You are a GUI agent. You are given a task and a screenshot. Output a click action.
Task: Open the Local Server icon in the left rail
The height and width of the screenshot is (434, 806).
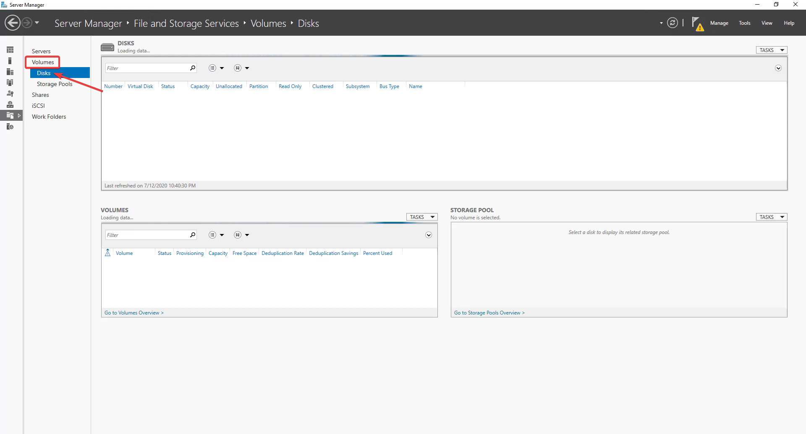10,61
